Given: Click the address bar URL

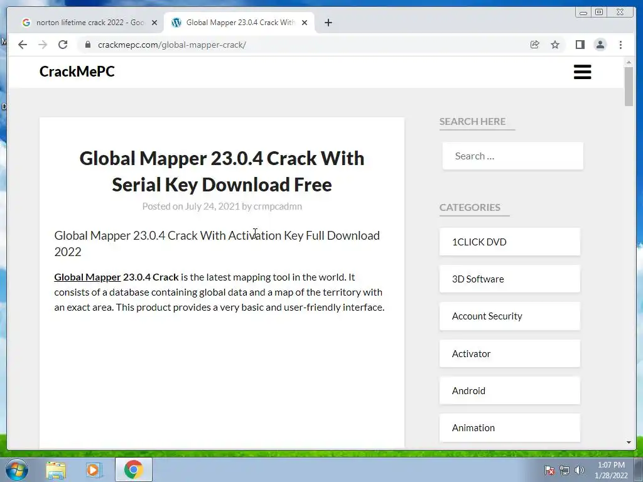Looking at the screenshot, I should click(x=172, y=45).
